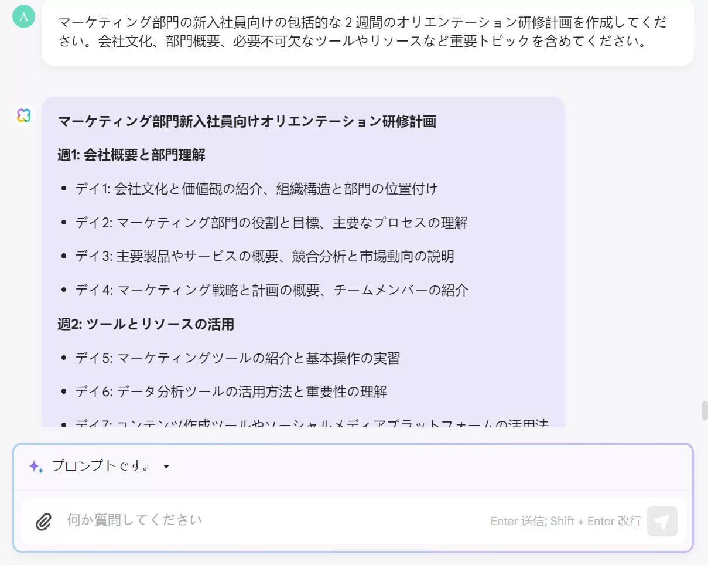Click the AI assistant logo icon

tap(23, 115)
